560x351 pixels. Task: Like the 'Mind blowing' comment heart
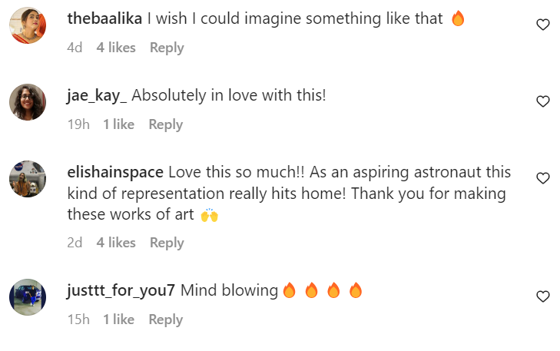tap(542, 296)
